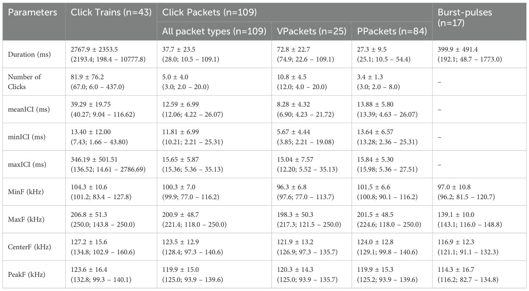Click the Click Packets (n=109) header
529x291 pixels.
(x=209, y=12)
